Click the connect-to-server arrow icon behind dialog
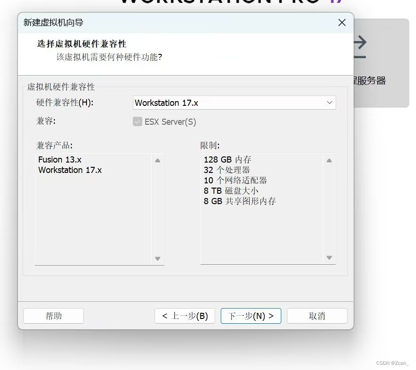416x370 pixels. (360, 47)
